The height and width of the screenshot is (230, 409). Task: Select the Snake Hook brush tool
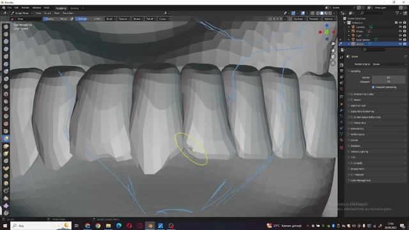(6, 153)
